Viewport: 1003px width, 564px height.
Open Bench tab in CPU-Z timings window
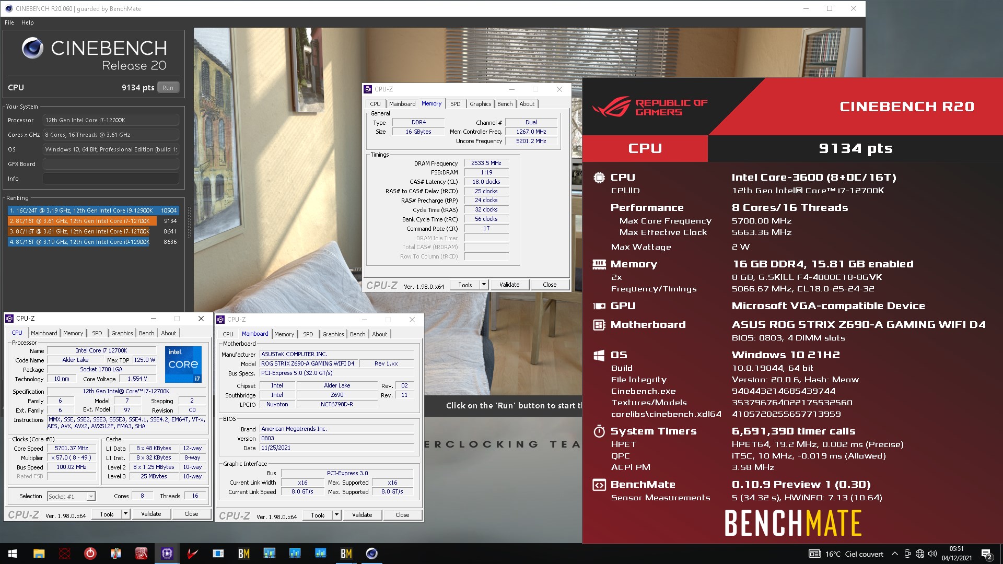(x=505, y=104)
